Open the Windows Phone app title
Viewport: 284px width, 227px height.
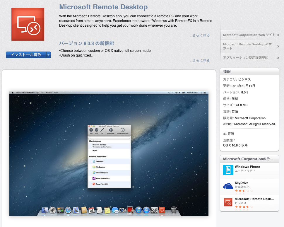[247, 167]
